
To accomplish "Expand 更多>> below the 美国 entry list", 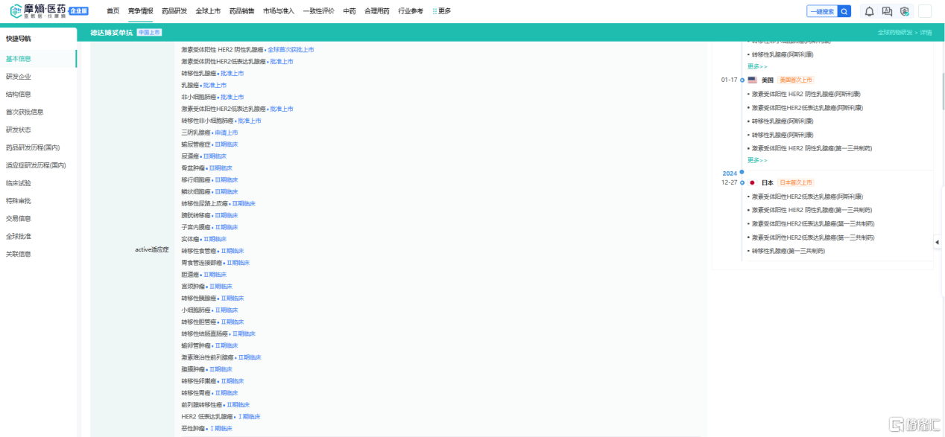I will pos(757,160).
